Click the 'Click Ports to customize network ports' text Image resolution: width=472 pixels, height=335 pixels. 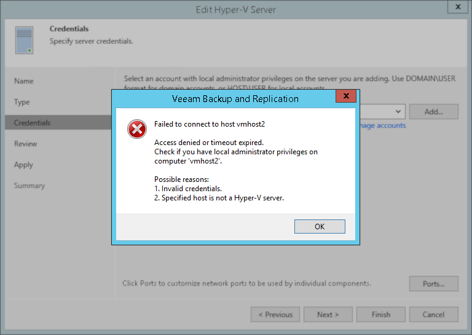coord(246,283)
